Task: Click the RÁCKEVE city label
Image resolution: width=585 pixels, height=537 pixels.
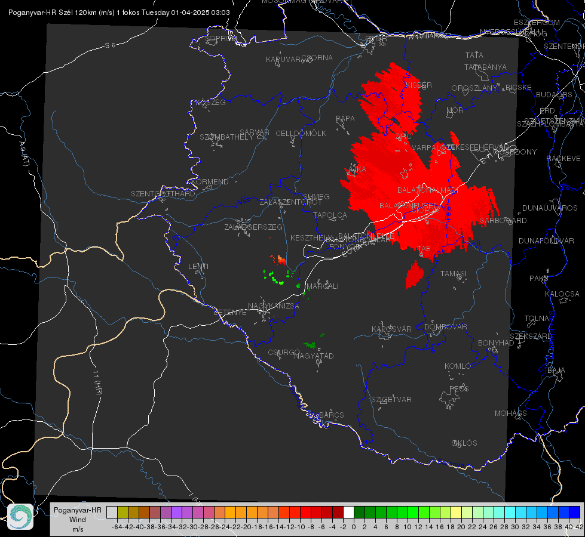Action: pyautogui.click(x=563, y=159)
